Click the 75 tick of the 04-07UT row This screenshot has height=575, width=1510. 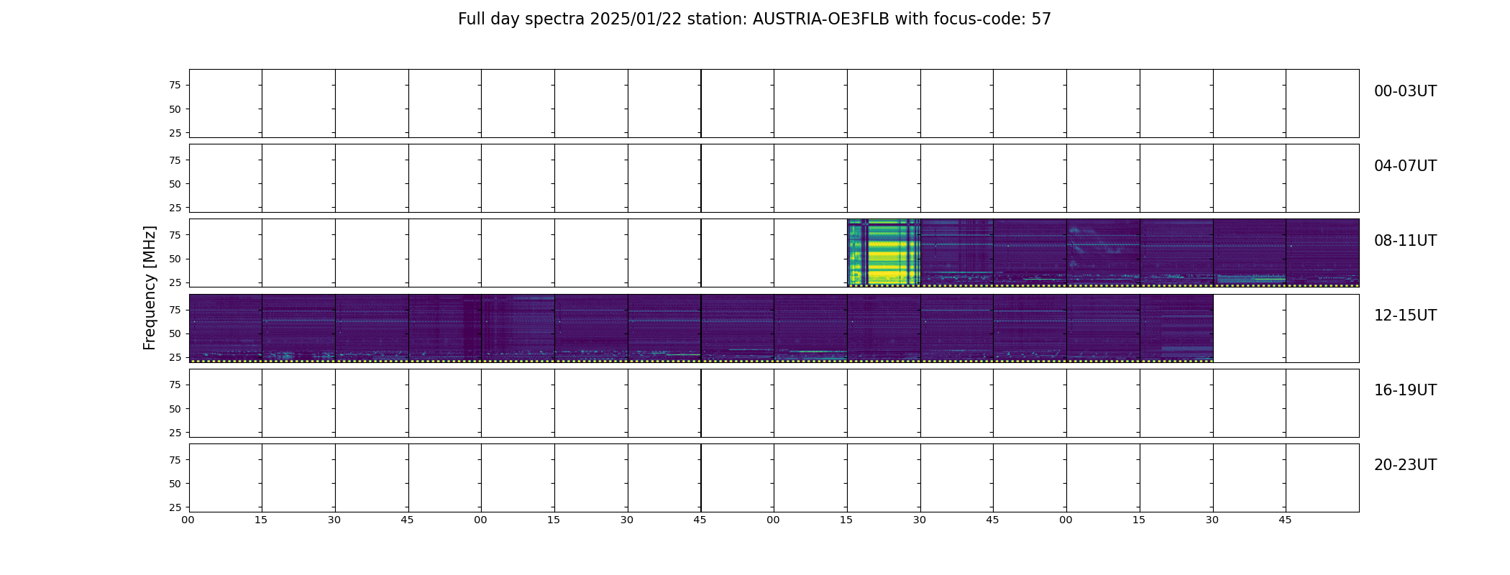pos(175,160)
